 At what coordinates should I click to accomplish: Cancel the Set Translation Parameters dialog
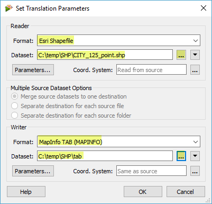186,192
